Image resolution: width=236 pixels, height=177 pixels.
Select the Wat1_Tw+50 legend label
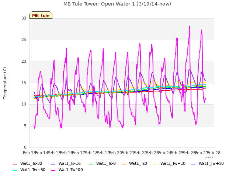33,170
